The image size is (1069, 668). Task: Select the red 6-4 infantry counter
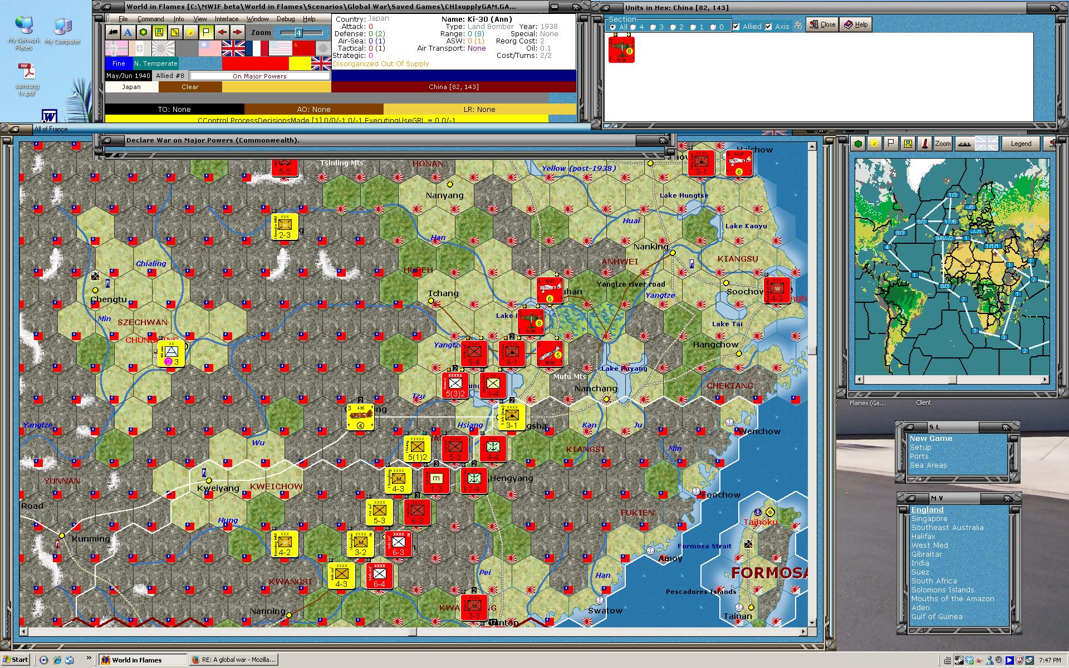coord(379,576)
